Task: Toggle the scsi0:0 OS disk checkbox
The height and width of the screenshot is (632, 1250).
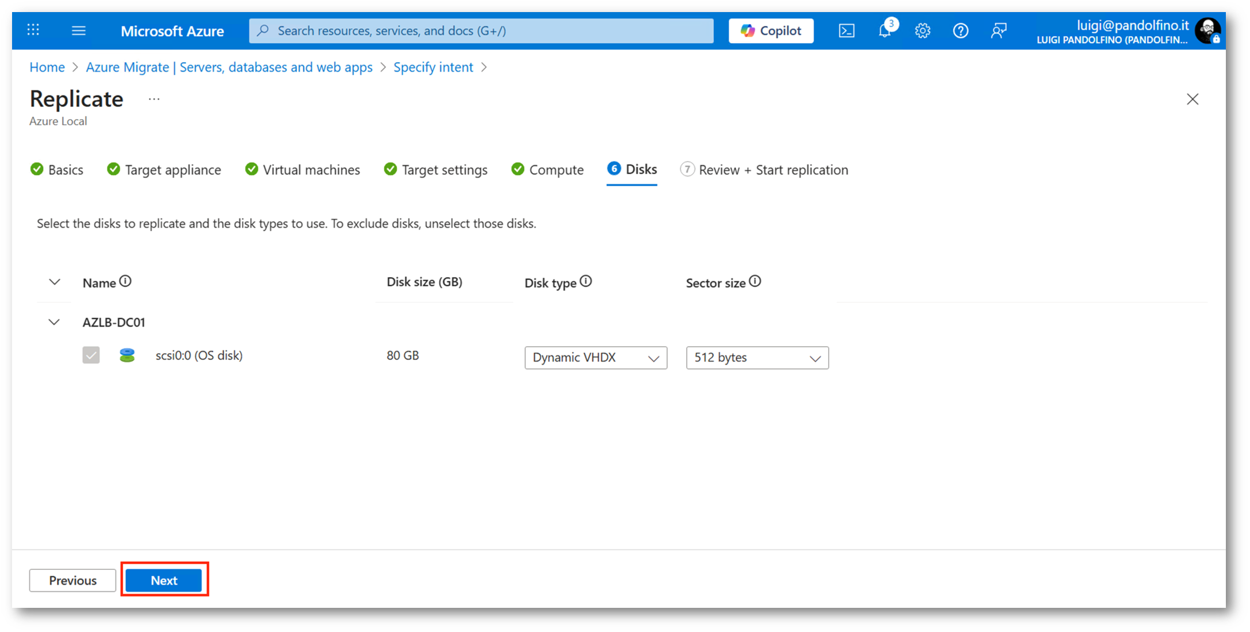Action: (x=91, y=355)
